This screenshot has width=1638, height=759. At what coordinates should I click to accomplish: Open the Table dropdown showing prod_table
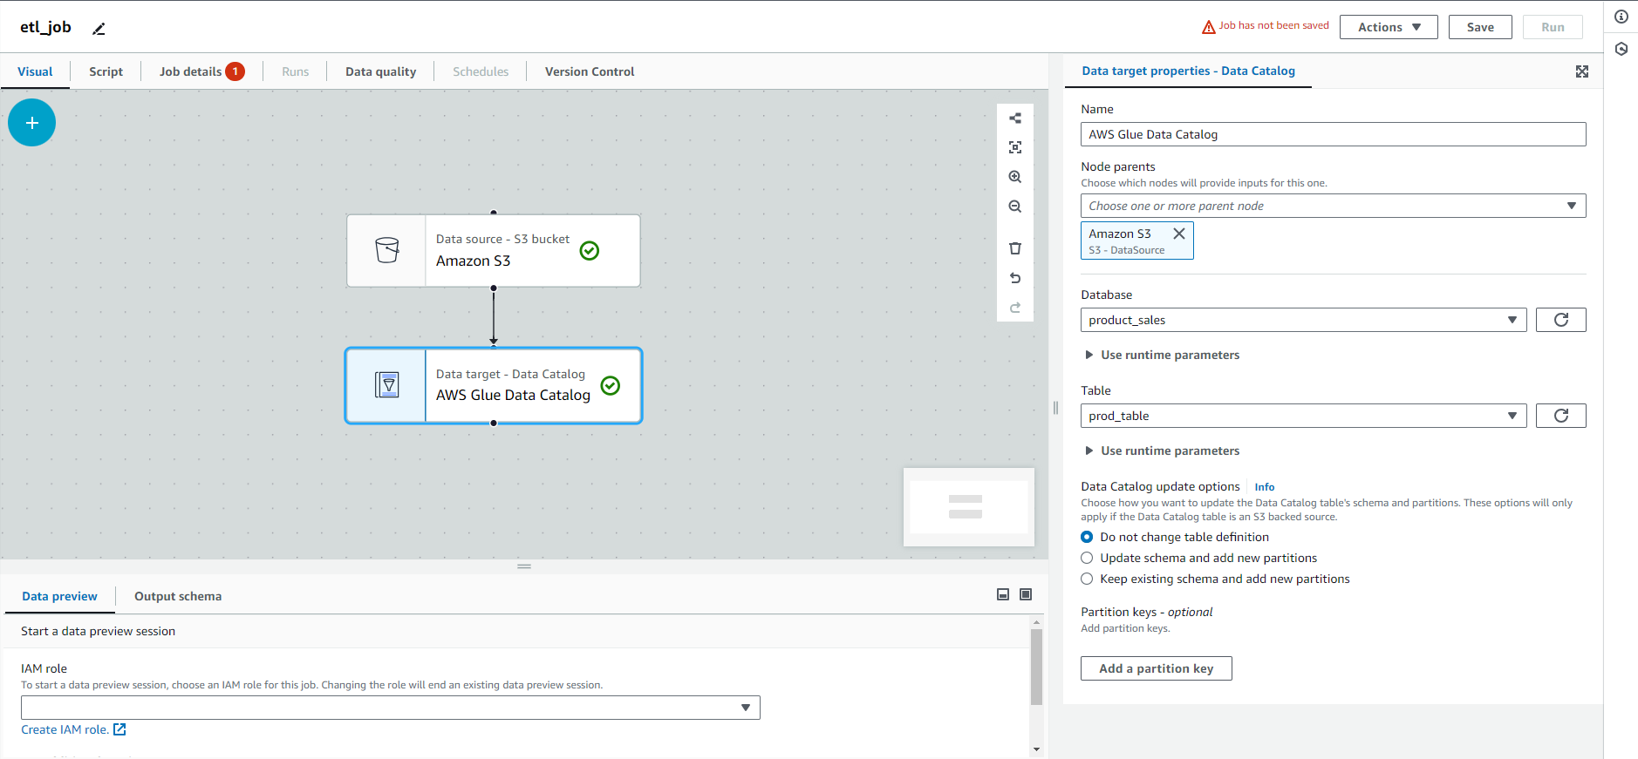coord(1304,416)
